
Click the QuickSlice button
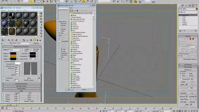click(183, 93)
